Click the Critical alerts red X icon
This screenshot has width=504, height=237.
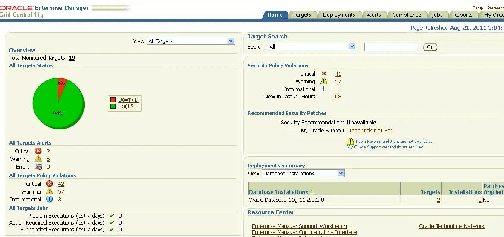38,151
